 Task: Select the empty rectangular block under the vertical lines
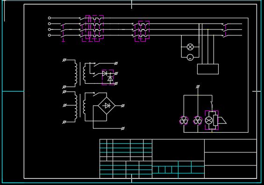[208, 69]
